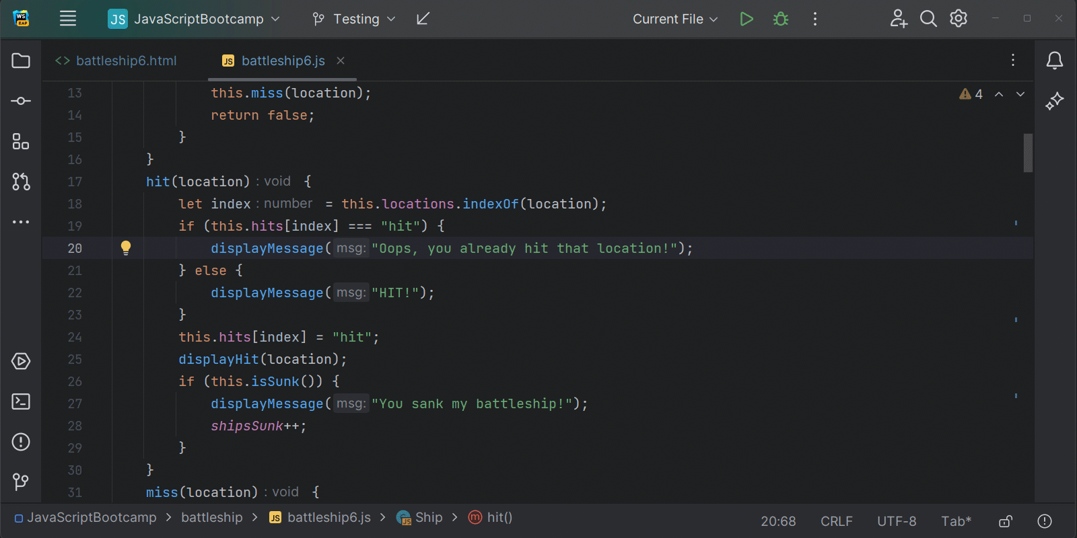This screenshot has height=538, width=1077.
Task: Click the lightbulb quick-fix on line 20
Action: [126, 247]
